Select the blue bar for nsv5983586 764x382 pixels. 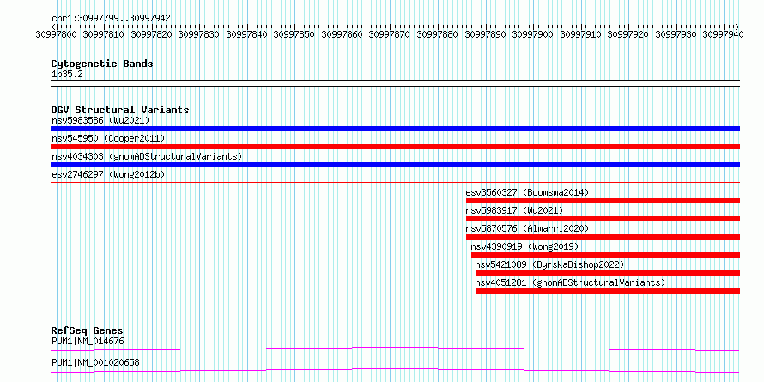tap(395, 129)
